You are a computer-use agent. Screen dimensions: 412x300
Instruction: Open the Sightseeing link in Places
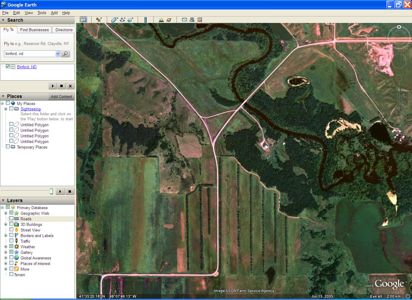31,109
